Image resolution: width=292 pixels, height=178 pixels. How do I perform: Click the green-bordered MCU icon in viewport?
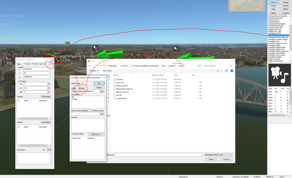(67, 44)
